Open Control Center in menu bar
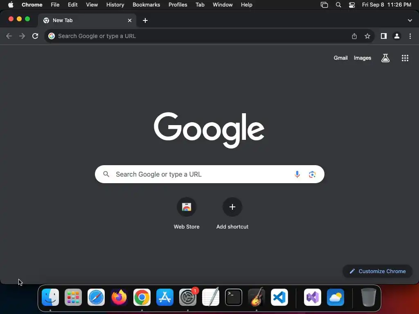The width and height of the screenshot is (419, 314). (x=352, y=5)
